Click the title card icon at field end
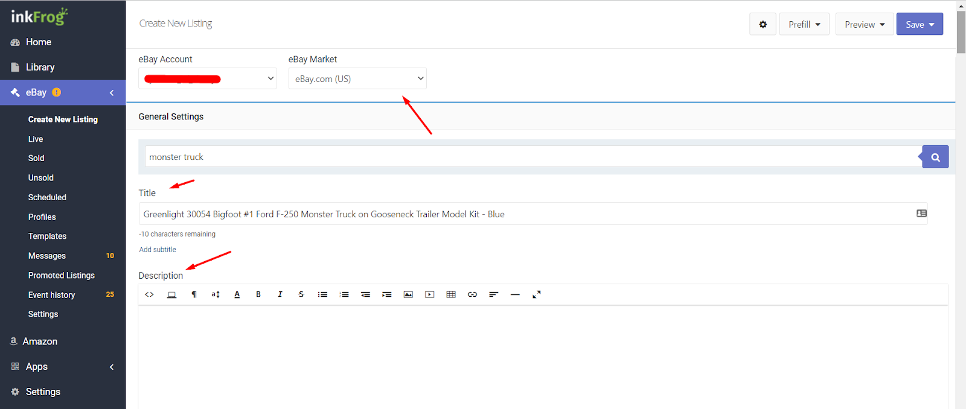 [x=921, y=214]
